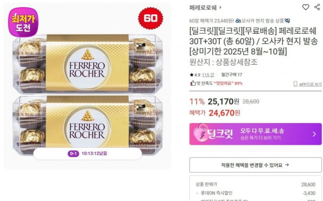323x201 pixels.
Task: Click the chevron next to 페레로로쉐
Action: click(x=220, y=8)
